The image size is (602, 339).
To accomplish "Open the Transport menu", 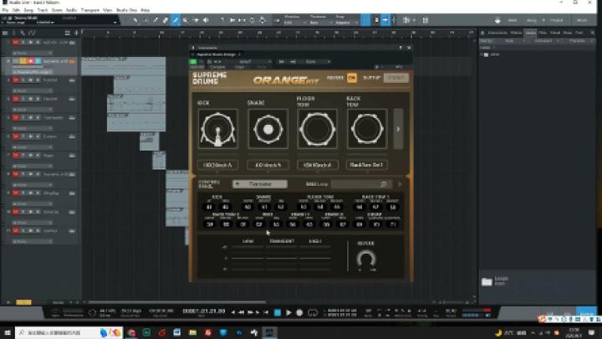I will pyautogui.click(x=90, y=10).
